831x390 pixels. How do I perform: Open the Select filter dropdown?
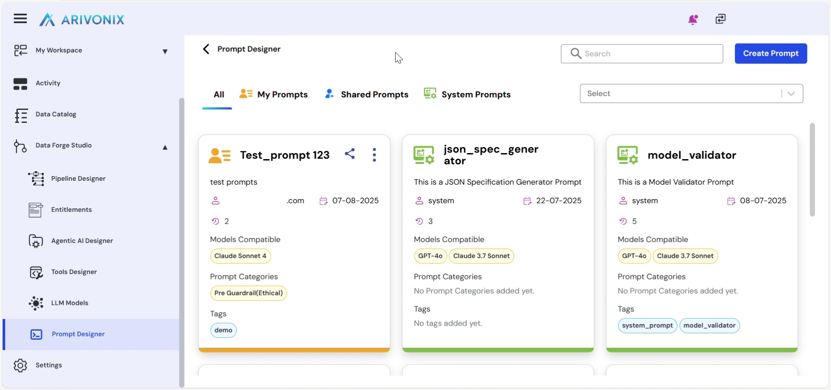click(x=691, y=94)
